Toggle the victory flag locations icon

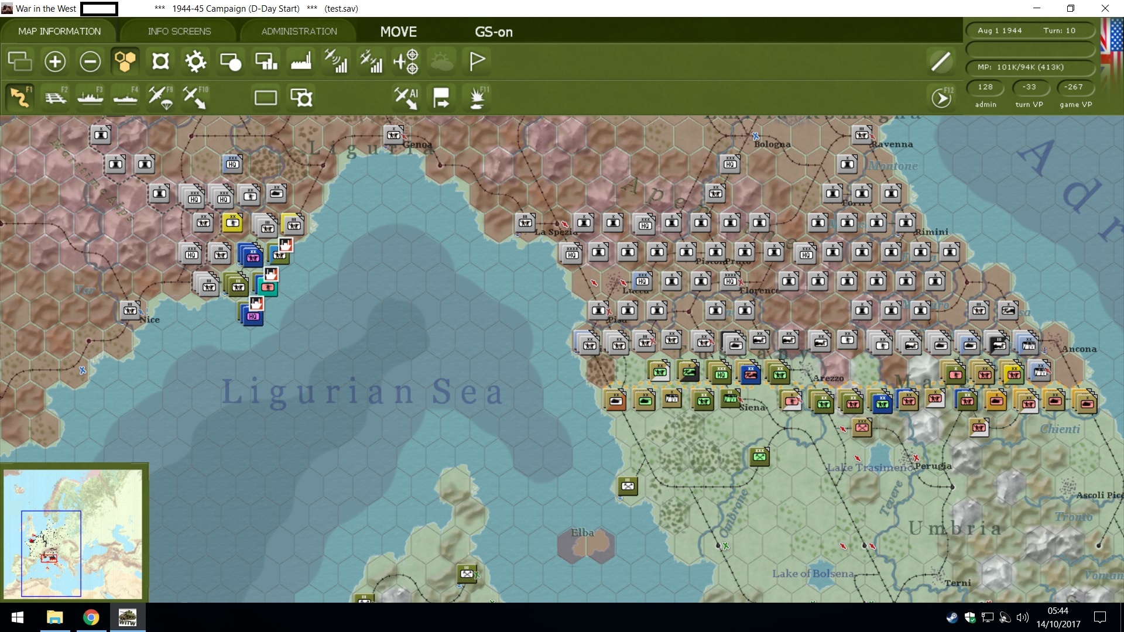coord(477,61)
